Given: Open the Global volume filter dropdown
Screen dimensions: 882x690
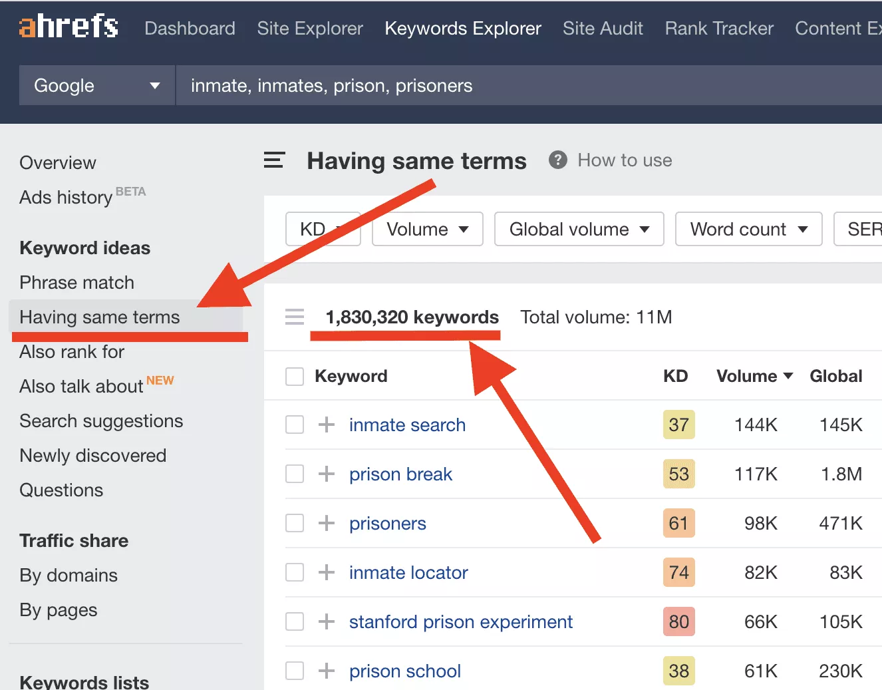Looking at the screenshot, I should click(579, 229).
